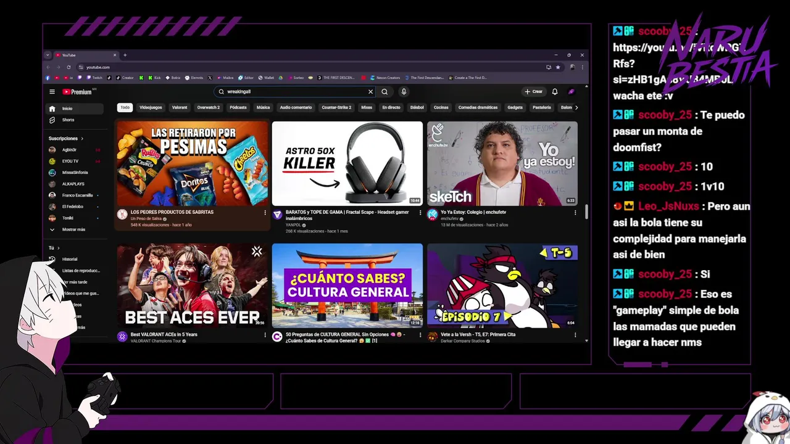The height and width of the screenshot is (444, 790).
Task: Open the Franco Escamilla subscription channel
Action: click(x=75, y=195)
